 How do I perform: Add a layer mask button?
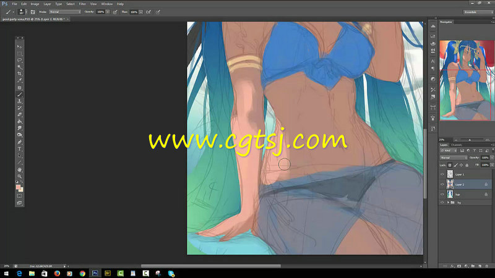(x=459, y=266)
